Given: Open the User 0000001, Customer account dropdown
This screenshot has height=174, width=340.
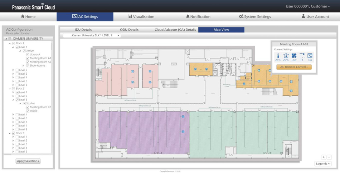Looking at the screenshot, I should click(307, 6).
